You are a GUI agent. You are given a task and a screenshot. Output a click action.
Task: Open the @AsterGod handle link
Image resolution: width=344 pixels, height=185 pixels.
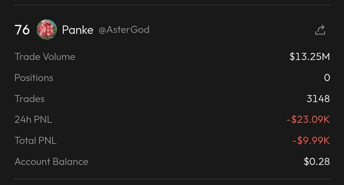pyautogui.click(x=124, y=30)
